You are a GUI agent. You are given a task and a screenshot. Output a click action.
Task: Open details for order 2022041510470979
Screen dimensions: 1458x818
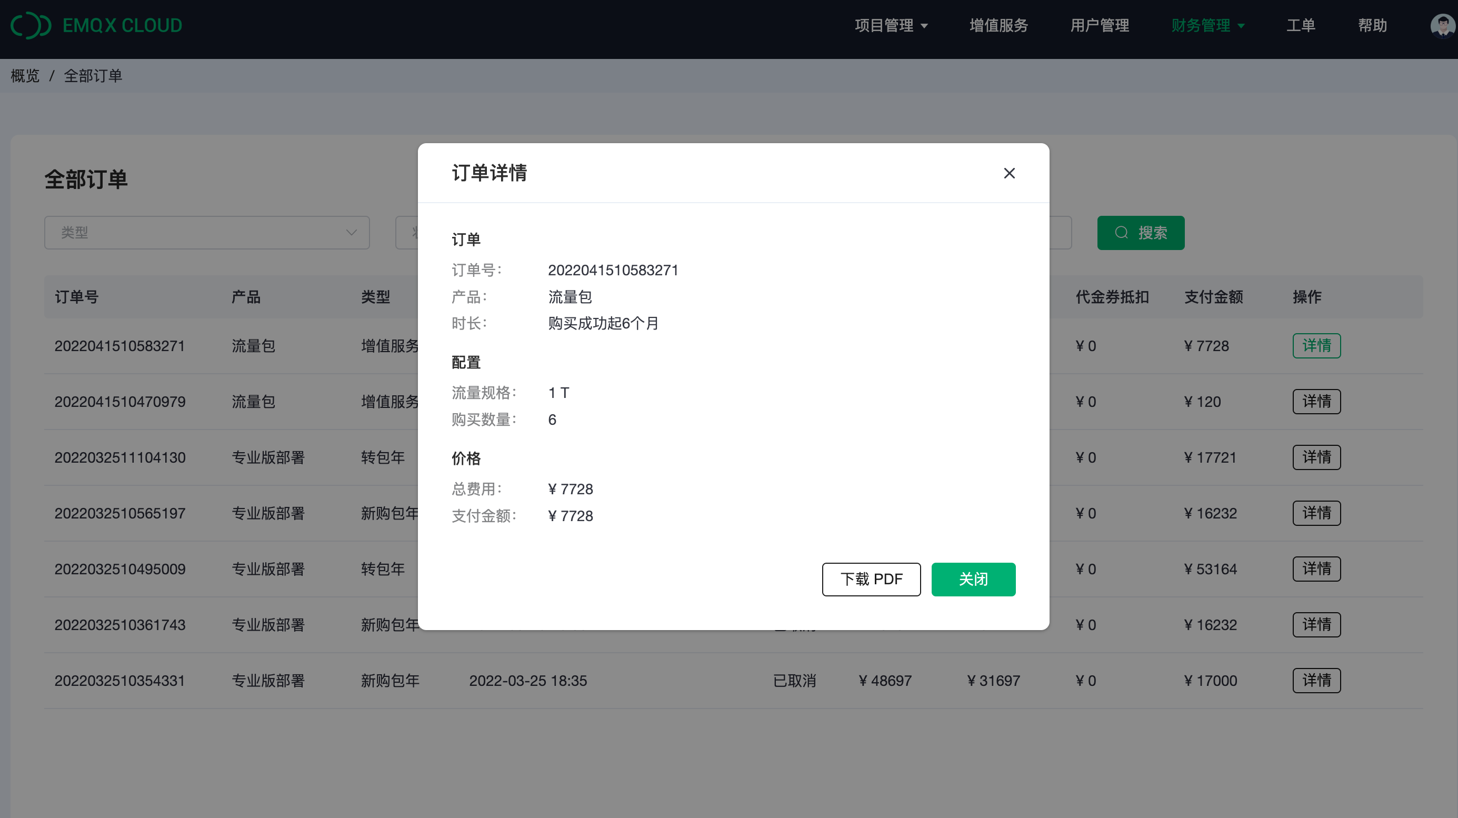(1316, 401)
